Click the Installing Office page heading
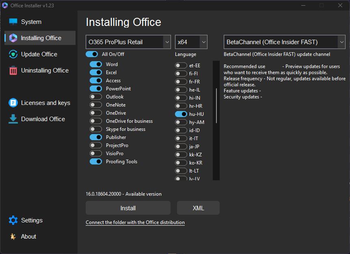 tap(123, 22)
